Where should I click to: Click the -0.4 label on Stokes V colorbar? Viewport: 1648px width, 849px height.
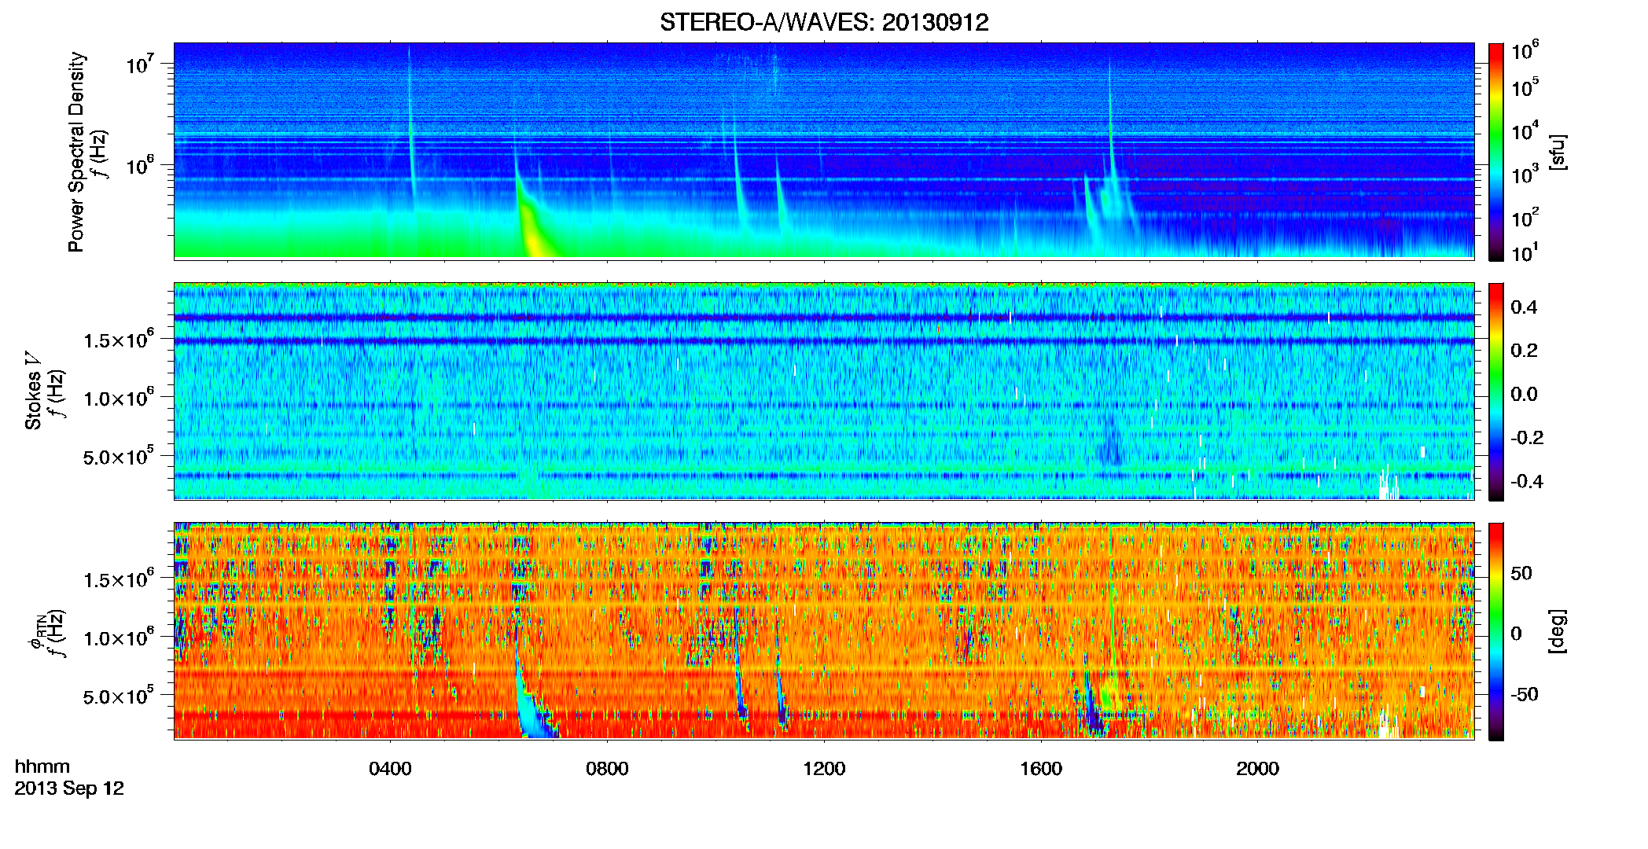1527,481
